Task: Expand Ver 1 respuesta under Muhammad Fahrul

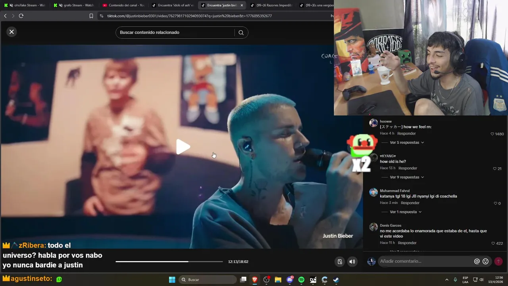Action: [x=406, y=212]
